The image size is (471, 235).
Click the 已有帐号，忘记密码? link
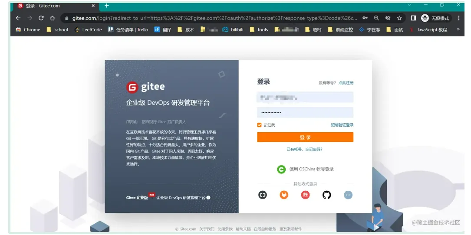point(305,149)
